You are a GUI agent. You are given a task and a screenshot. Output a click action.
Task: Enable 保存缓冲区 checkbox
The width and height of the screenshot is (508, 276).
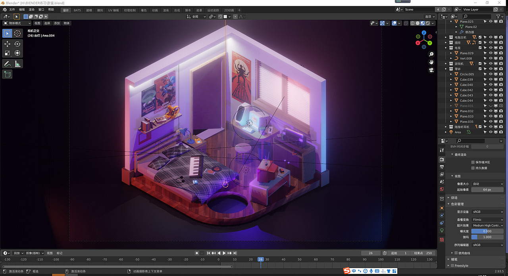click(x=473, y=162)
